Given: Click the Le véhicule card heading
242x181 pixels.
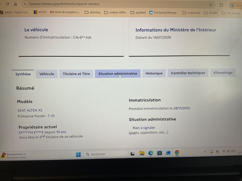Looking at the screenshot, I should [36, 30].
